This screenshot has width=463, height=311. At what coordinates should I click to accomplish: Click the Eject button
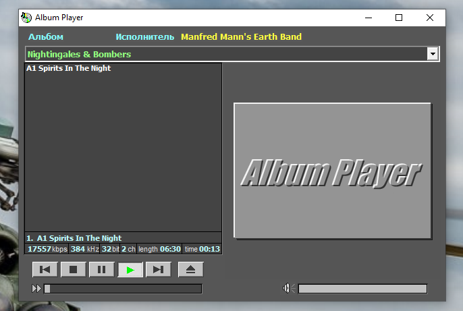point(191,269)
